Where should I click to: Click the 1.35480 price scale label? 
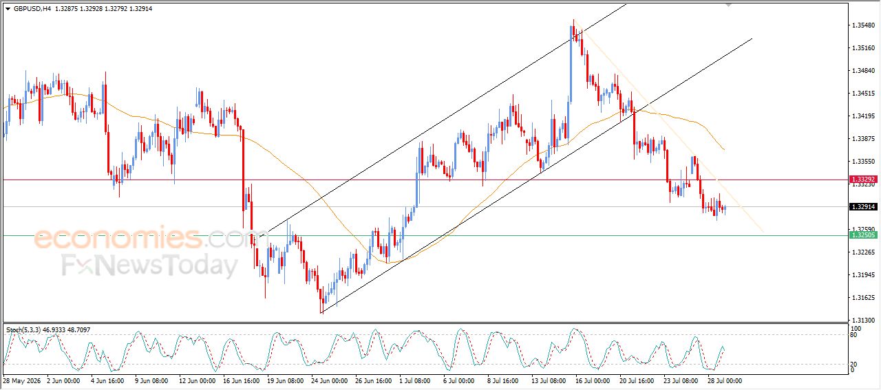pos(863,25)
